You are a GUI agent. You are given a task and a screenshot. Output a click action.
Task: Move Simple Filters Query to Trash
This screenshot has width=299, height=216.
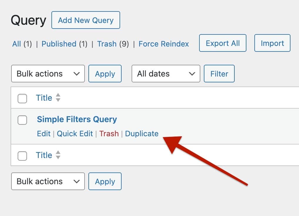pos(109,133)
